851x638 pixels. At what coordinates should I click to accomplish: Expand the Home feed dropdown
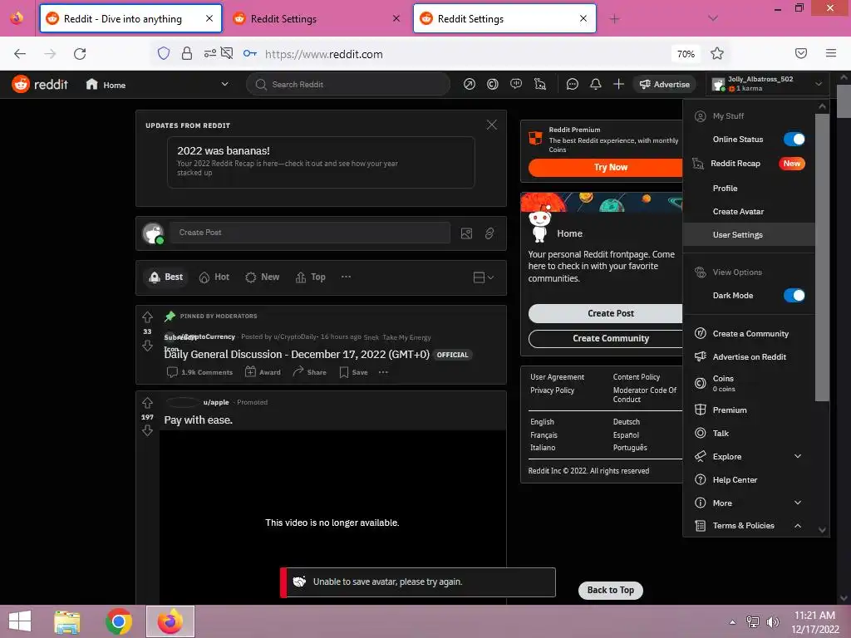tap(224, 84)
